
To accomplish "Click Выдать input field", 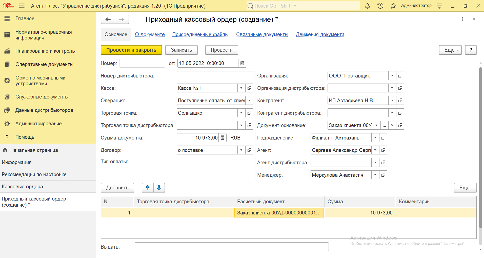I will coord(232,247).
